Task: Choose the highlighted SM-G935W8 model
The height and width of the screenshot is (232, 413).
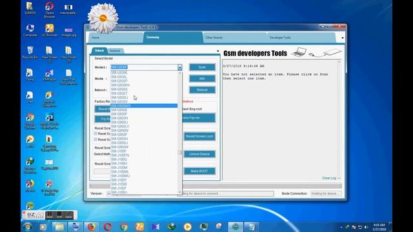Action: coord(144,106)
